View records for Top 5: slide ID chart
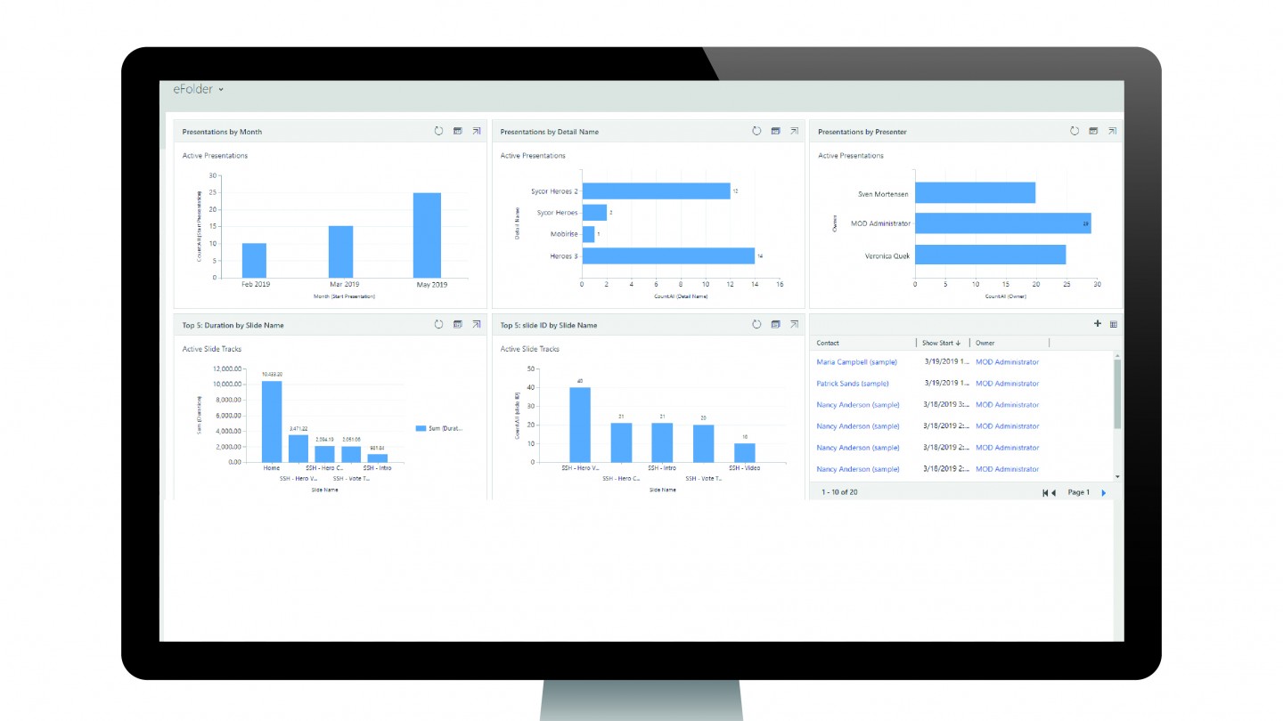Screen dimensions: 1283x721 tap(775, 325)
